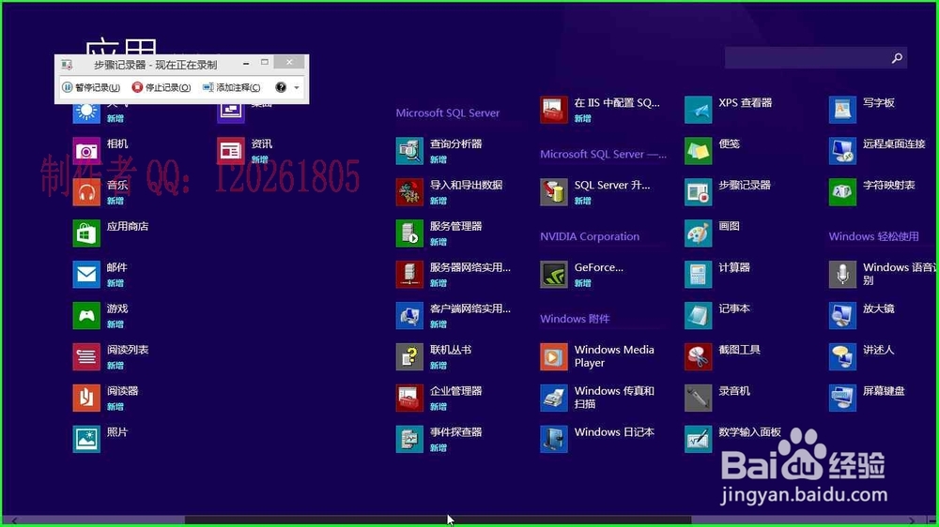
Task: Open Math Input Panel (数学输入面板) icon
Action: (699, 440)
